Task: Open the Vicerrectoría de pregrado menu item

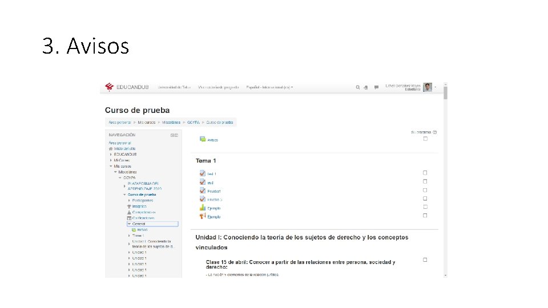Action: [x=219, y=87]
